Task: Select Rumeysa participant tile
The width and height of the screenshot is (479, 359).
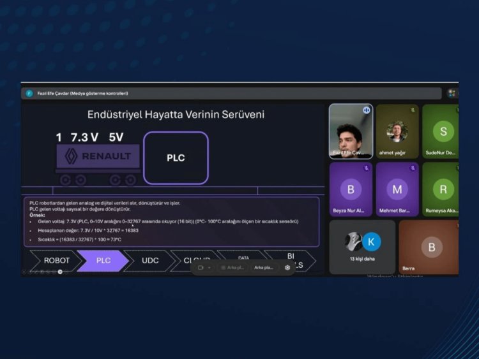Action: coord(441,189)
